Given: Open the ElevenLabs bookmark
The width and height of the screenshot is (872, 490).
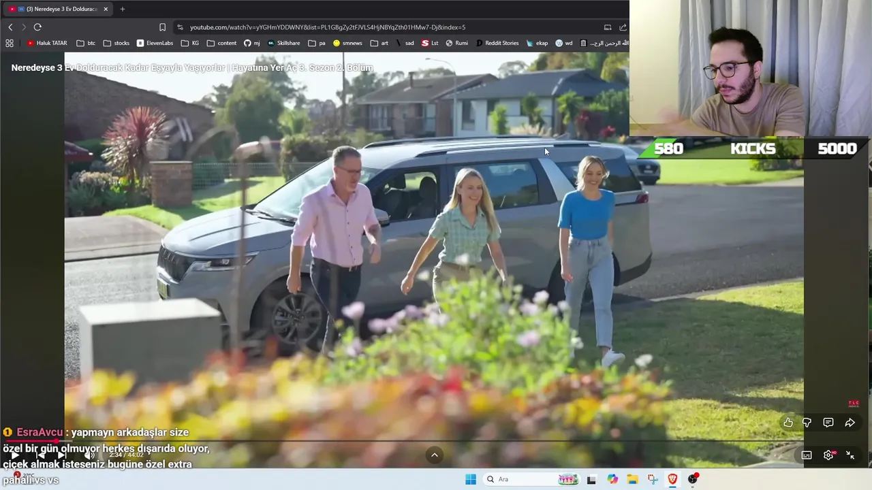Looking at the screenshot, I should click(x=155, y=43).
